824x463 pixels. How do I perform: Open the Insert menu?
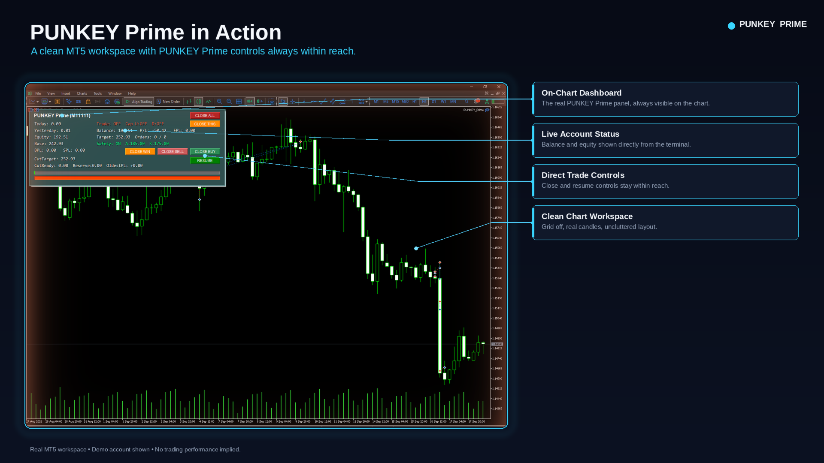[66, 93]
